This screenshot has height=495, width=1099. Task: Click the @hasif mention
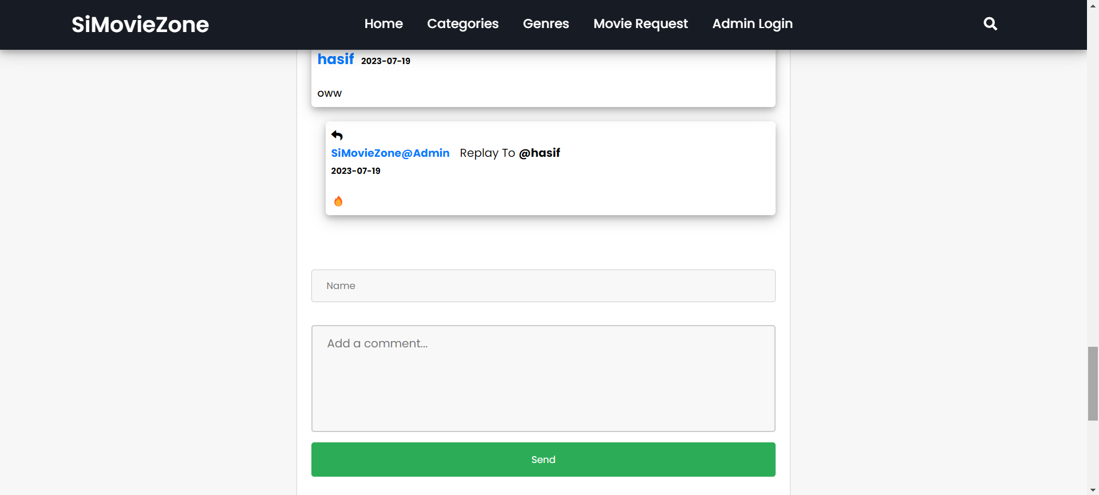539,153
